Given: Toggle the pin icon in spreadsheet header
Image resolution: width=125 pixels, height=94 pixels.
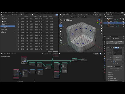Looking at the screenshot, I should [39, 15].
